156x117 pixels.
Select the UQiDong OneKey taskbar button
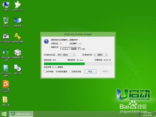(x=21, y=114)
